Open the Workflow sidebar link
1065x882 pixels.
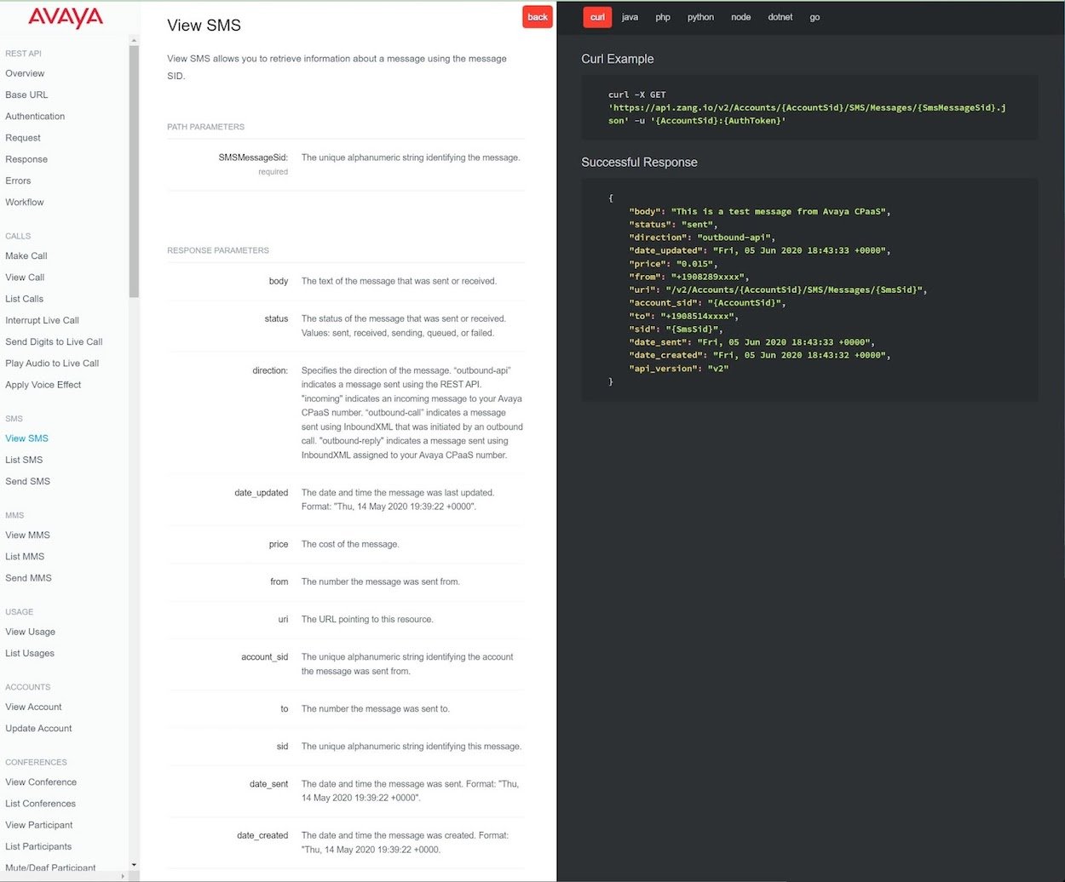click(x=25, y=202)
